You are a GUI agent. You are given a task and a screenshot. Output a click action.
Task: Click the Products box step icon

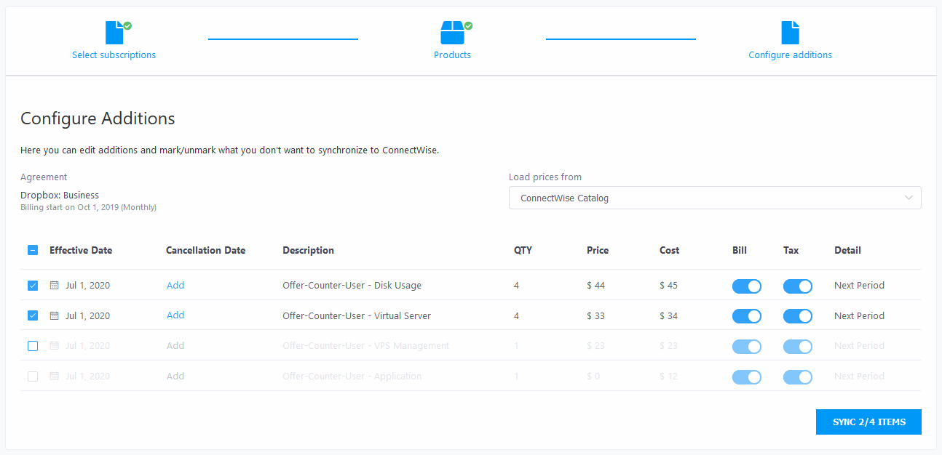[x=452, y=33]
